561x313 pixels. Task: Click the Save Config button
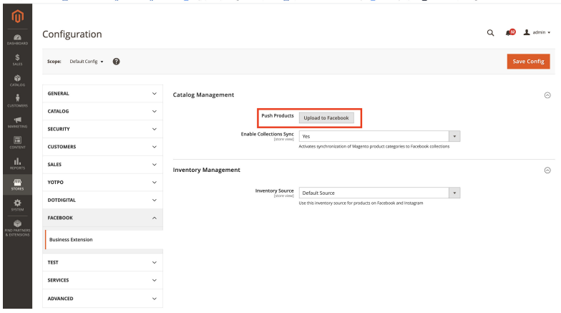528,62
